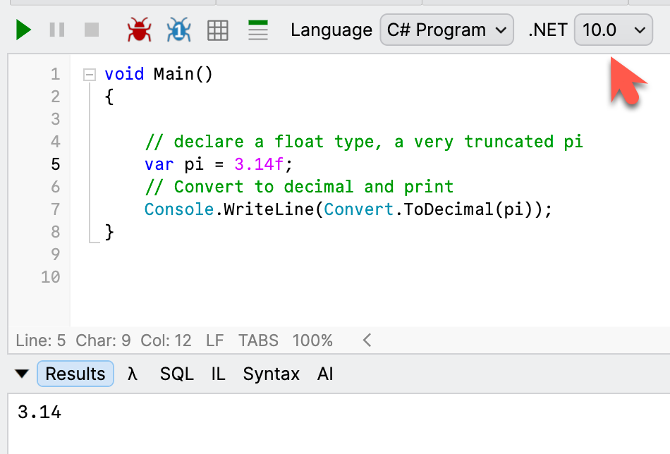Click the void keyword on line 1
The height and width of the screenshot is (454, 670).
pyautogui.click(x=124, y=74)
